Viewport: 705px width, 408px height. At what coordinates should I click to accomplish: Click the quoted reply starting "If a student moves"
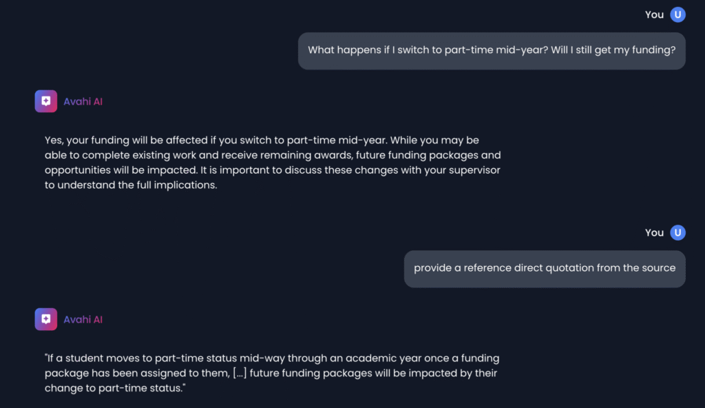tap(272, 373)
